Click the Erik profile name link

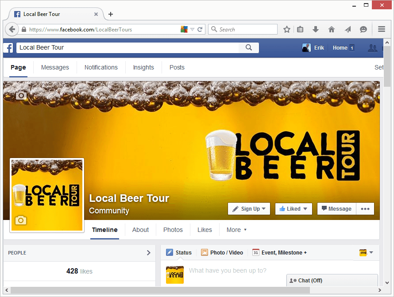(x=319, y=48)
